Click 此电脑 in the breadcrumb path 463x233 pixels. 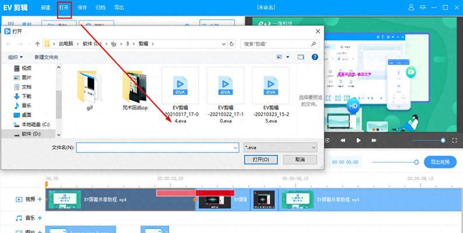coord(66,44)
